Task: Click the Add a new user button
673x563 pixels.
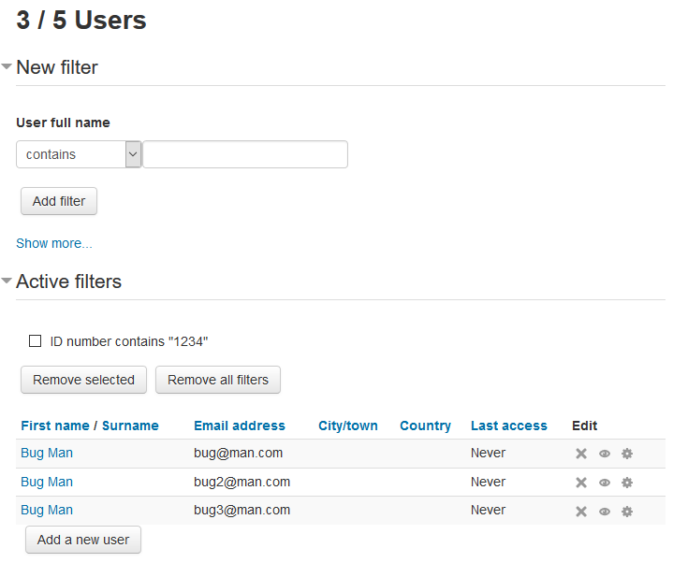Action: [x=83, y=540]
